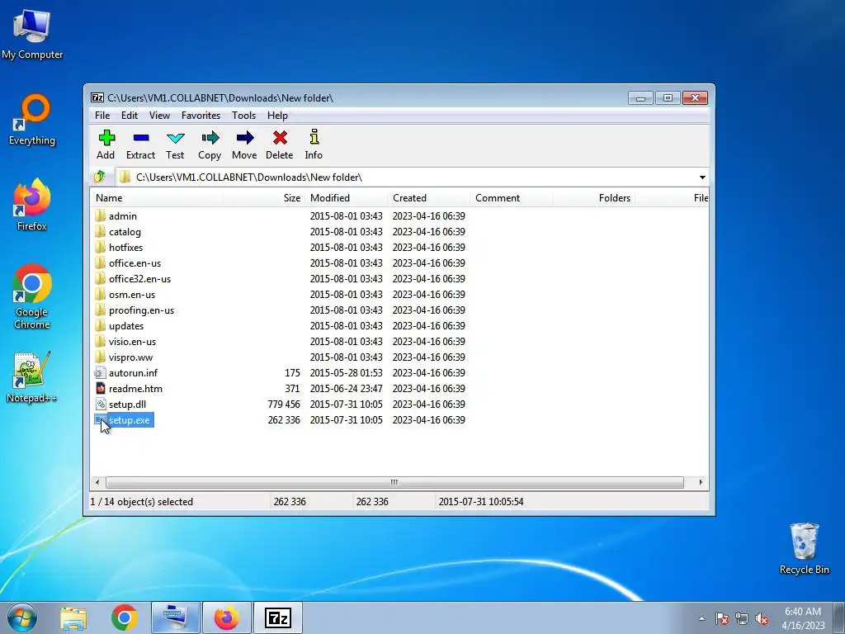
Task: Click the Windows Start button
Action: point(22,617)
